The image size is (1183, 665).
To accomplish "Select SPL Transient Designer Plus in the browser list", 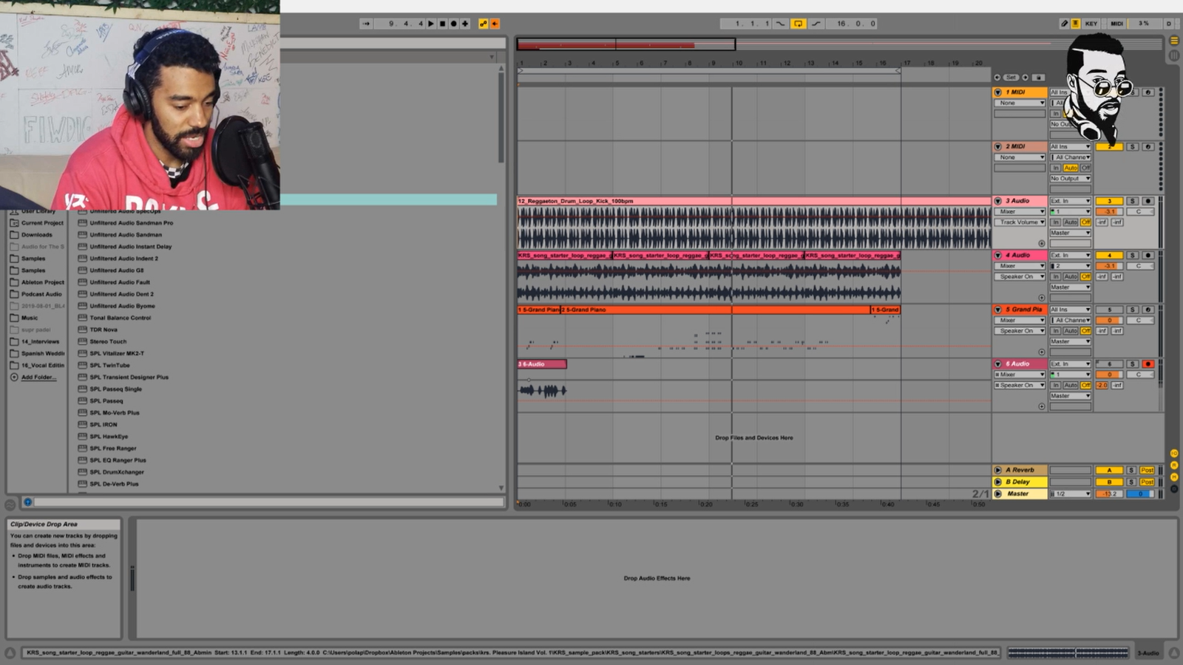I will pyautogui.click(x=129, y=377).
